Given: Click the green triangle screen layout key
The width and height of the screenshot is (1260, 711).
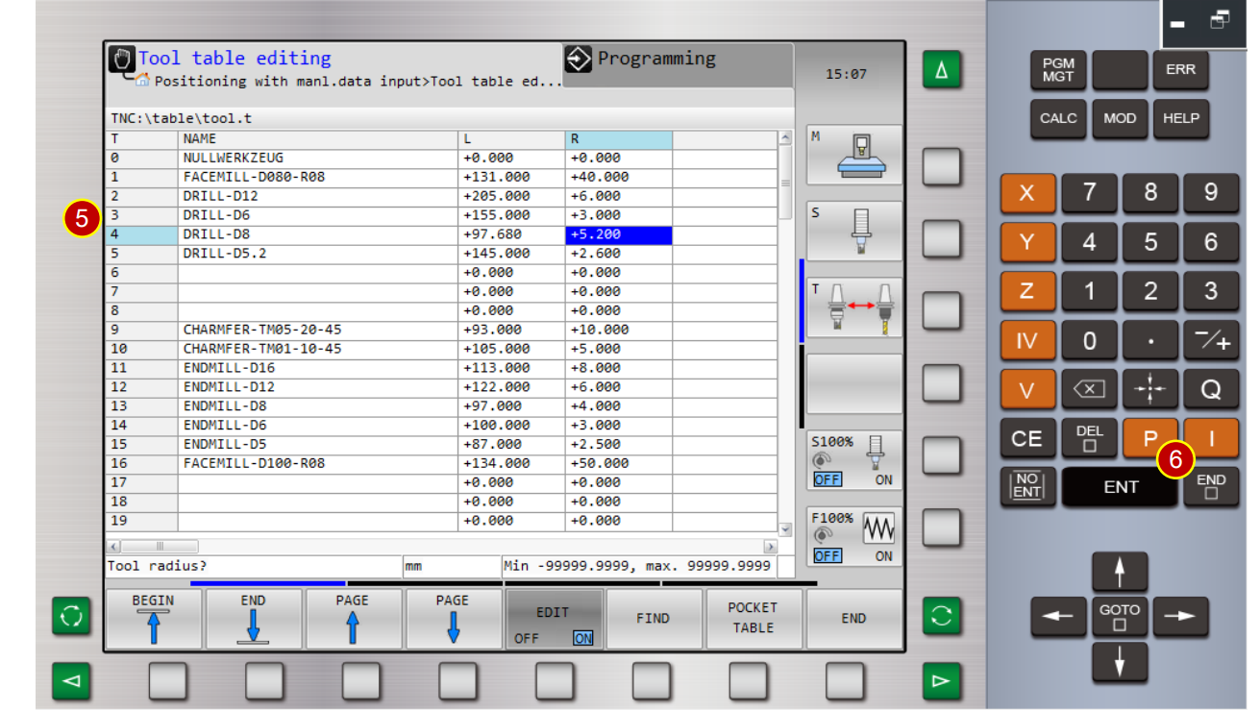Looking at the screenshot, I should pyautogui.click(x=942, y=71).
